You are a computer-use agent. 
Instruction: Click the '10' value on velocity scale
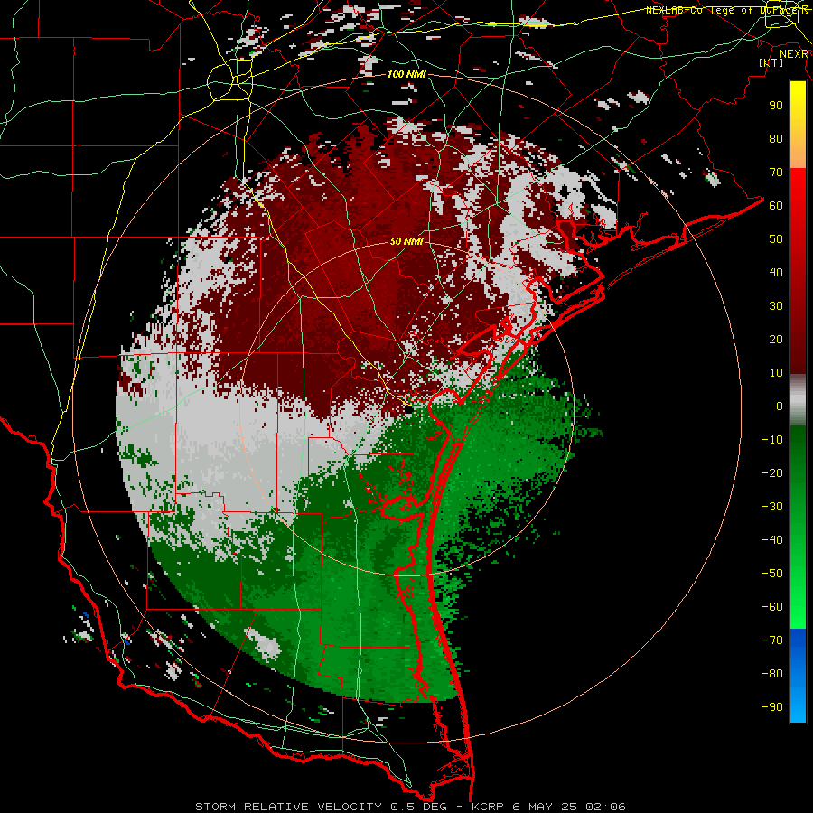point(776,373)
